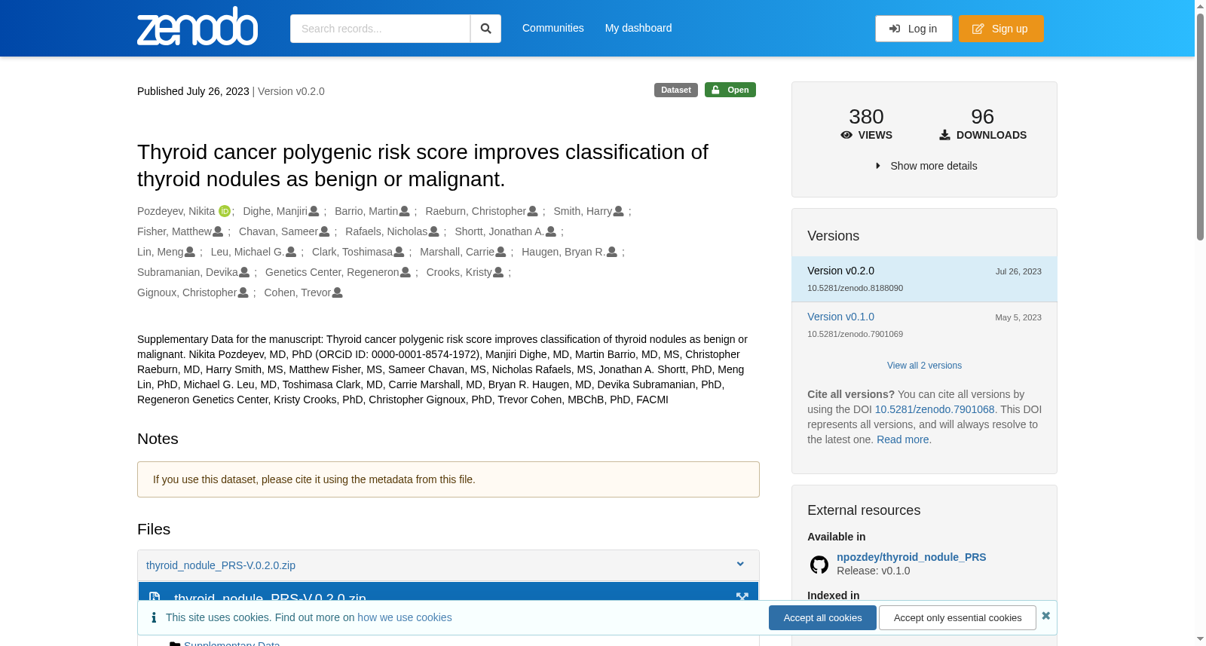Accept only essential cookies
Image resolution: width=1206 pixels, height=646 pixels.
(957, 617)
